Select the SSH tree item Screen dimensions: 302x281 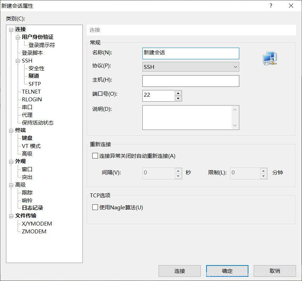(x=27, y=61)
